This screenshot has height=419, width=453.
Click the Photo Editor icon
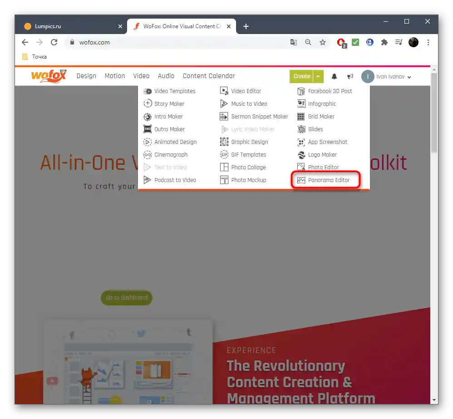301,167
